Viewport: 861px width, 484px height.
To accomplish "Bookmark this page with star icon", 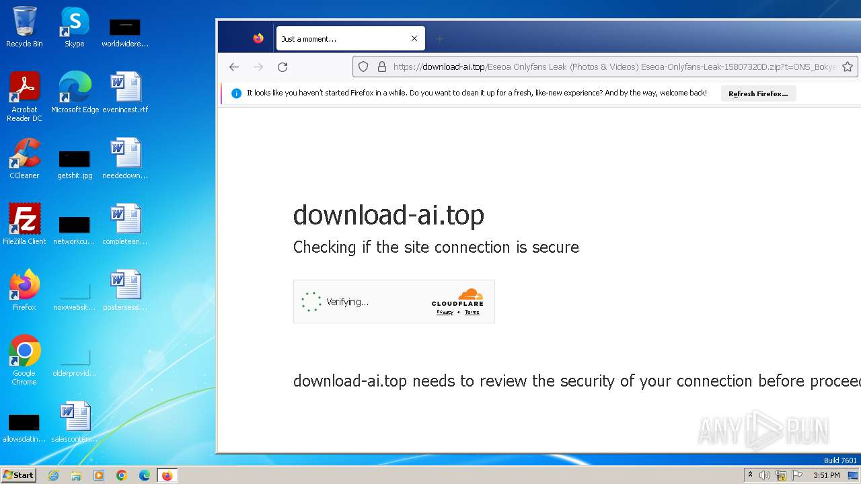I will 848,67.
